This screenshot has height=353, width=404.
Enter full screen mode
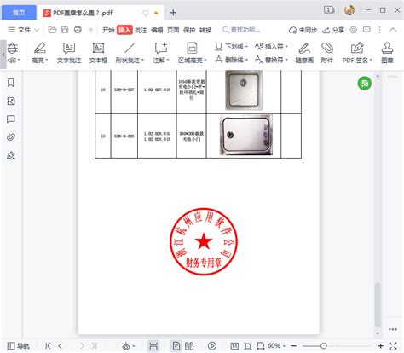point(393,346)
